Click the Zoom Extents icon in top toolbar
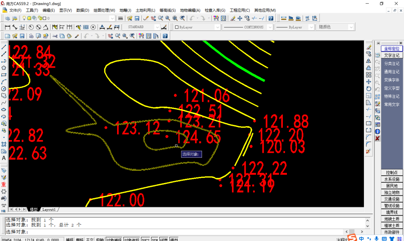 (x=175, y=18)
